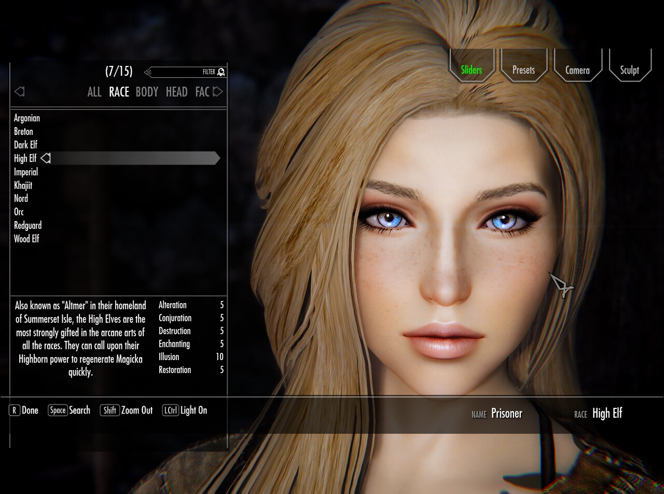The width and height of the screenshot is (664, 494).
Task: Select the Sliders tab
Action: click(x=471, y=70)
